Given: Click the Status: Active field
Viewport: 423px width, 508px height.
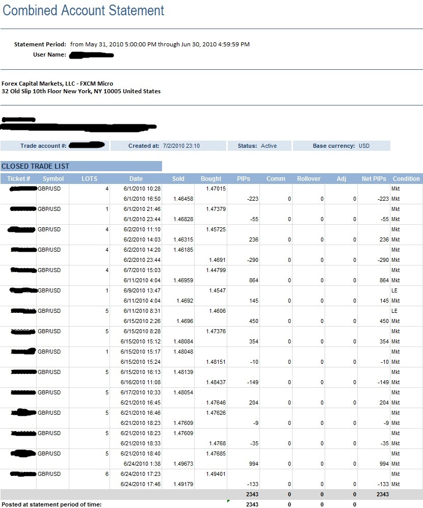Looking at the screenshot, I should (259, 146).
